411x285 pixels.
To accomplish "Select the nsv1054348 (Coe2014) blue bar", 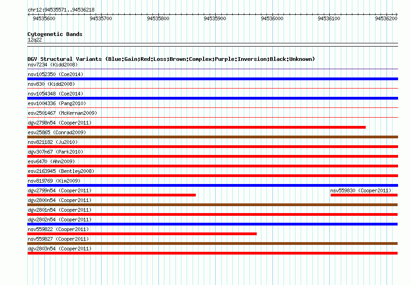I will point(212,98).
